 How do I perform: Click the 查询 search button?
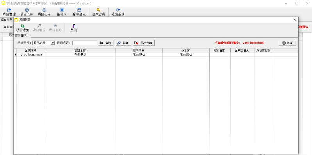coord(106,43)
